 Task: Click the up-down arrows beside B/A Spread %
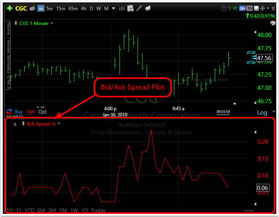[23, 124]
